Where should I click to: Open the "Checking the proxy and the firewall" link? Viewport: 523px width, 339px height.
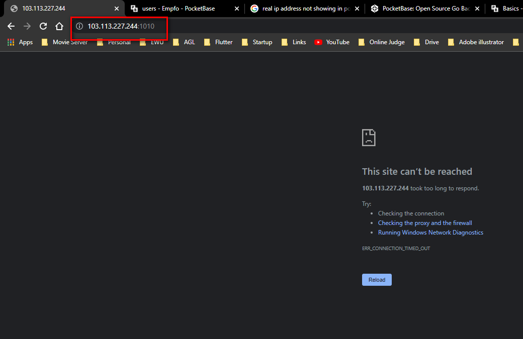coord(425,222)
